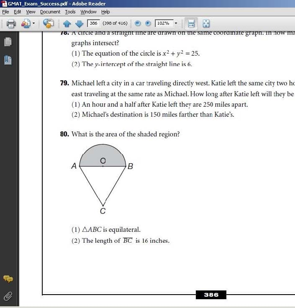Click the zoom in plus button
The width and height of the screenshot is (295, 308).
tap(148, 23)
